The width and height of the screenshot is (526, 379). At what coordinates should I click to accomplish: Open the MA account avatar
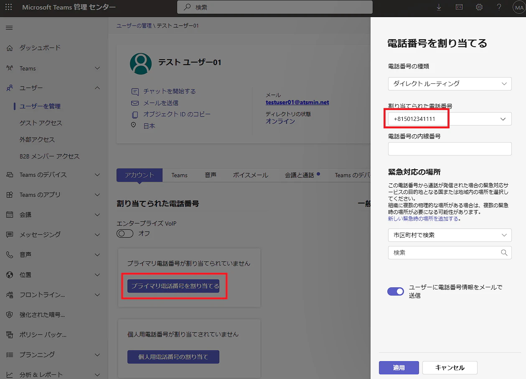pyautogui.click(x=519, y=8)
